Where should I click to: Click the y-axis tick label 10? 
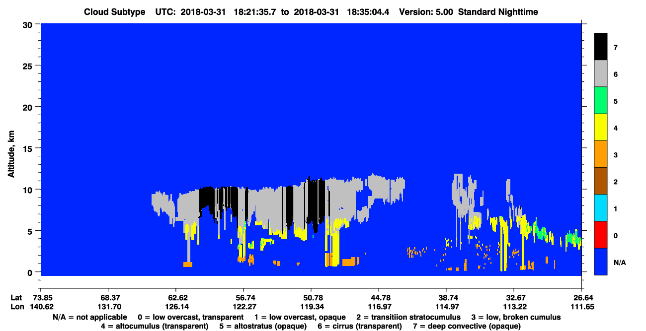click(x=29, y=190)
